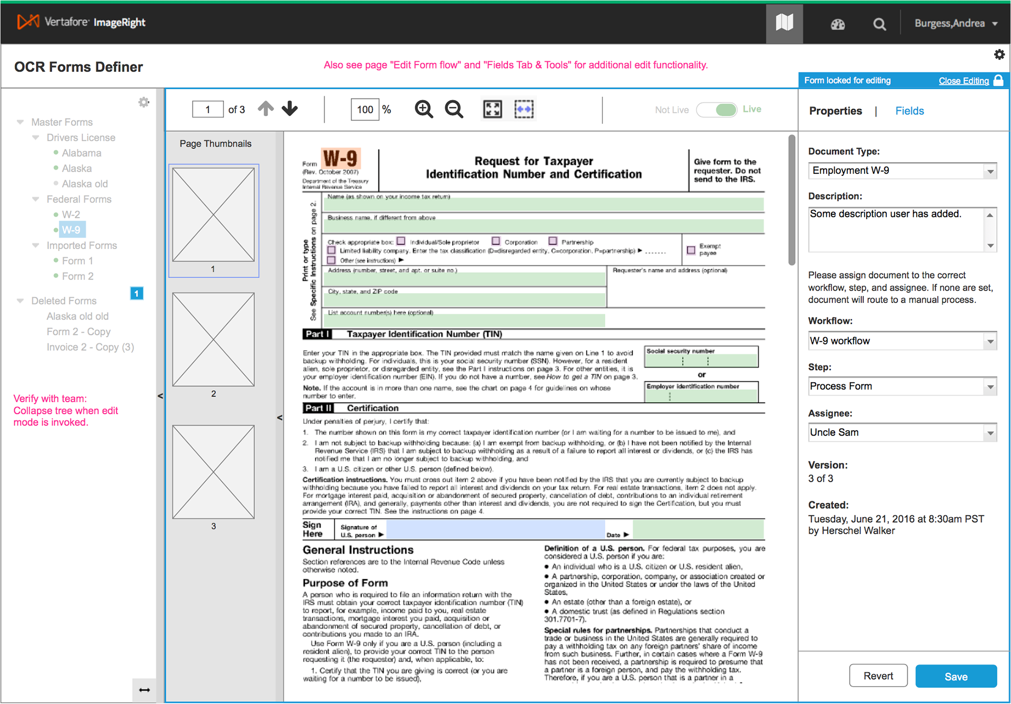Zoom in on the document
This screenshot has width=1011, height=704.
point(424,109)
